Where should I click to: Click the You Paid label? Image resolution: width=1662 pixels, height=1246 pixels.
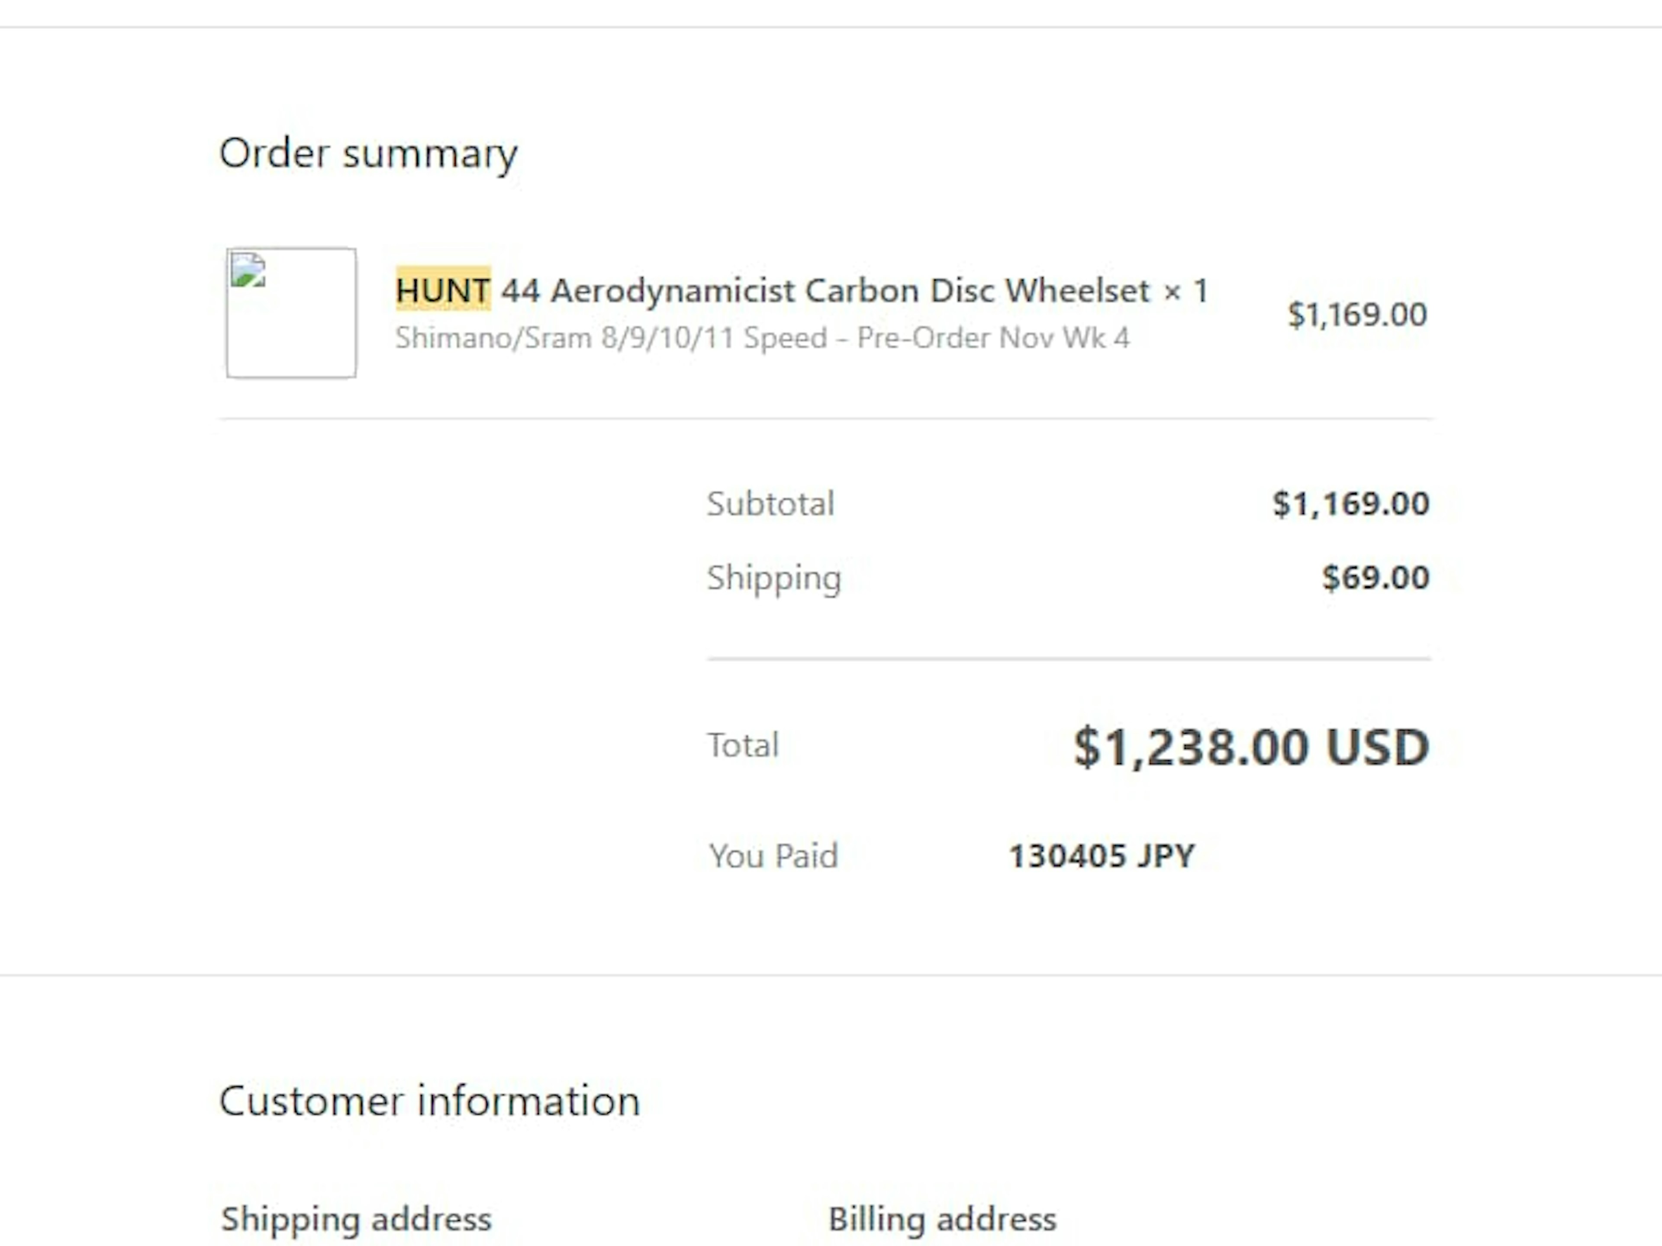[773, 855]
